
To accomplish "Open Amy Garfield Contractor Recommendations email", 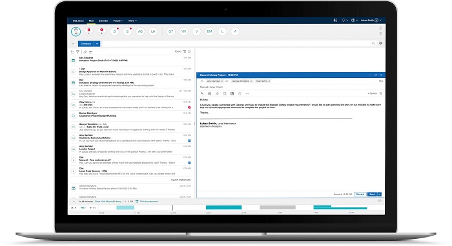I will click(131, 138).
